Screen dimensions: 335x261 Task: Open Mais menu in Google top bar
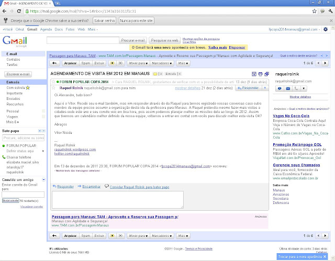coord(93,29)
